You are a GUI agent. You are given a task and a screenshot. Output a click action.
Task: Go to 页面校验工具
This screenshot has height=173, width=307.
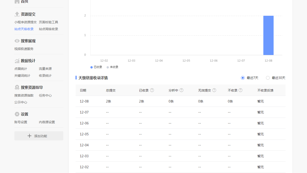(x=48, y=22)
